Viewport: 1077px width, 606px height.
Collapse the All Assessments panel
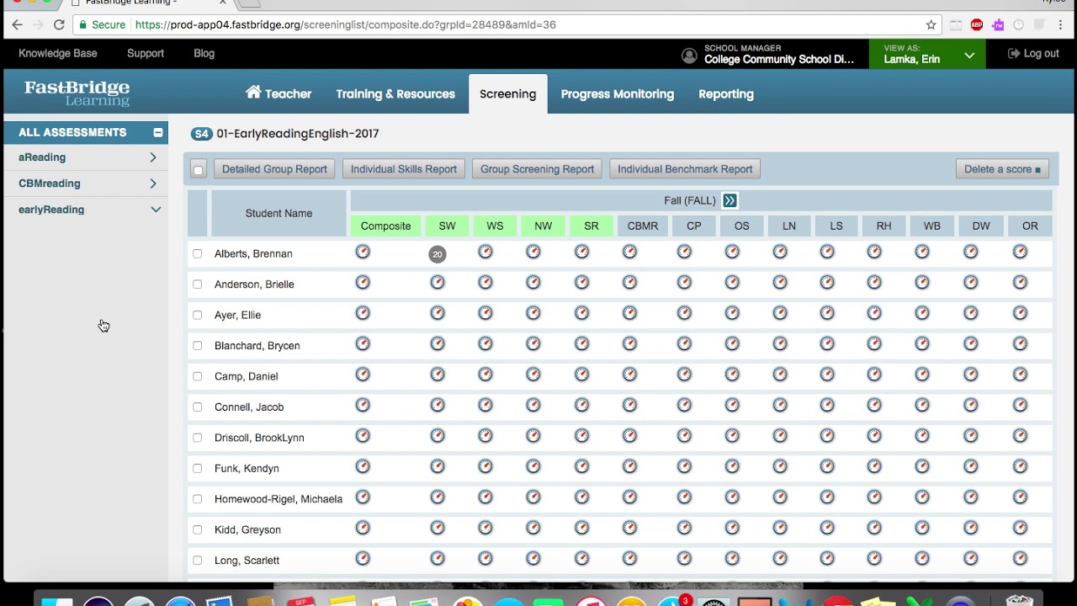[x=157, y=132]
